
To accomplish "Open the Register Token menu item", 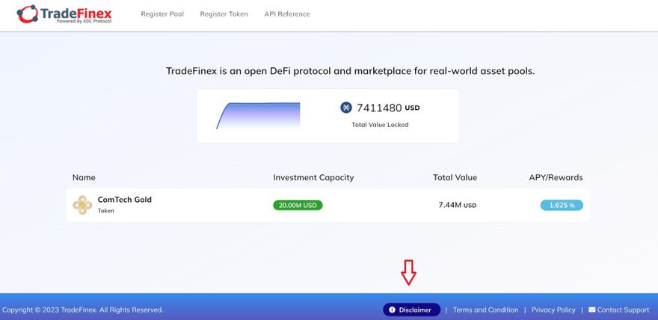I will [x=223, y=14].
